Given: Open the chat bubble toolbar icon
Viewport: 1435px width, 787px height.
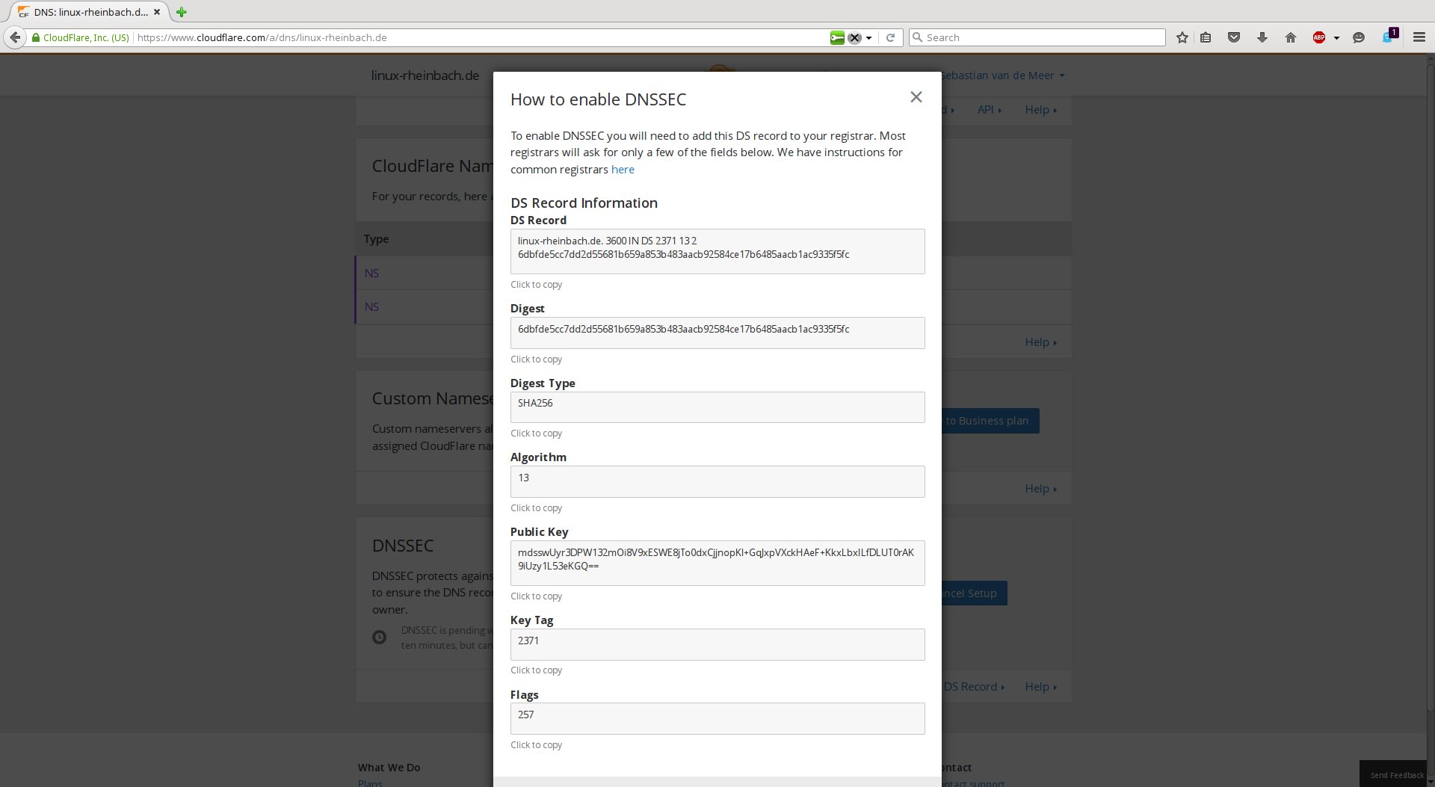Looking at the screenshot, I should 1359,37.
